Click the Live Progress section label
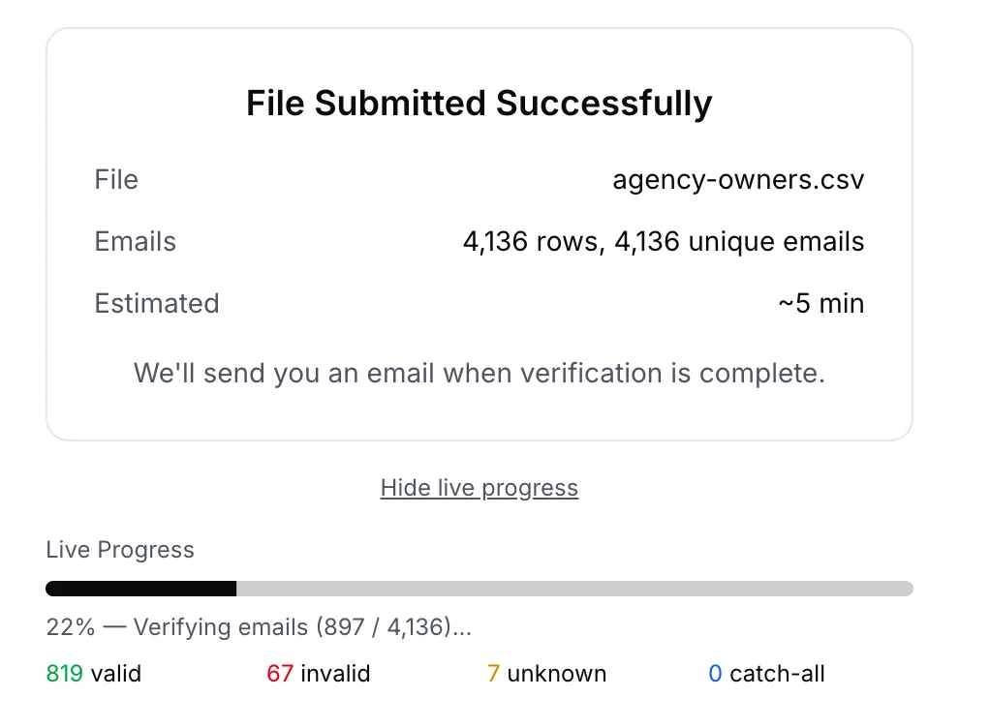The image size is (990, 728). pyautogui.click(x=119, y=550)
